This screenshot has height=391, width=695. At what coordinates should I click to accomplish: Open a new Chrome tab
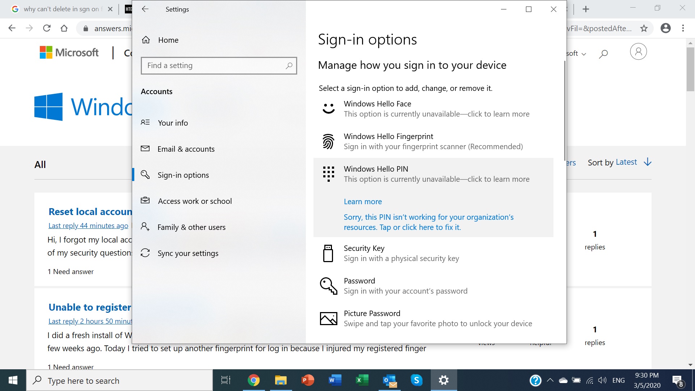[x=586, y=9]
